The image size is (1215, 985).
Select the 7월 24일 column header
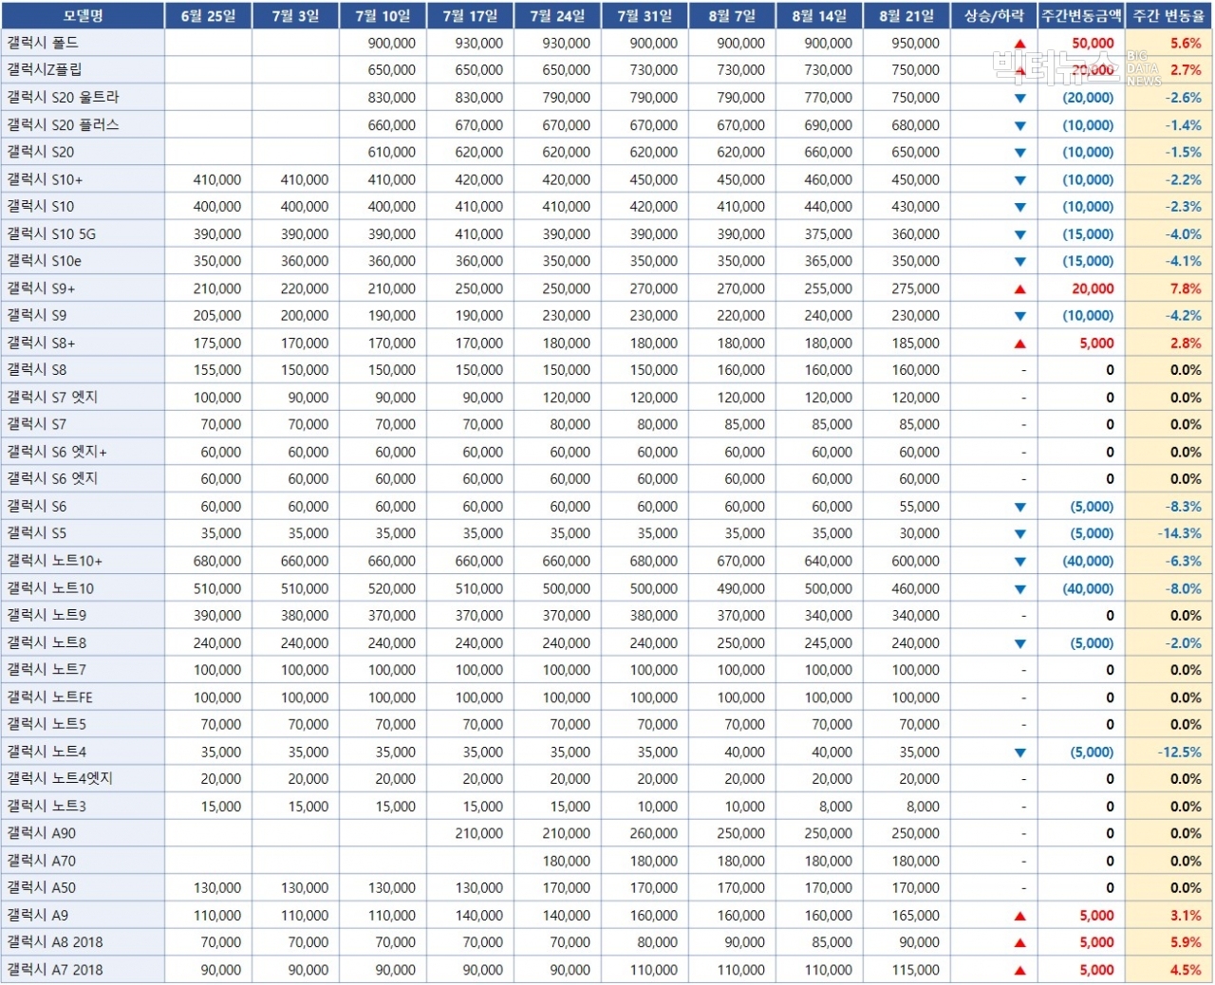(x=558, y=16)
